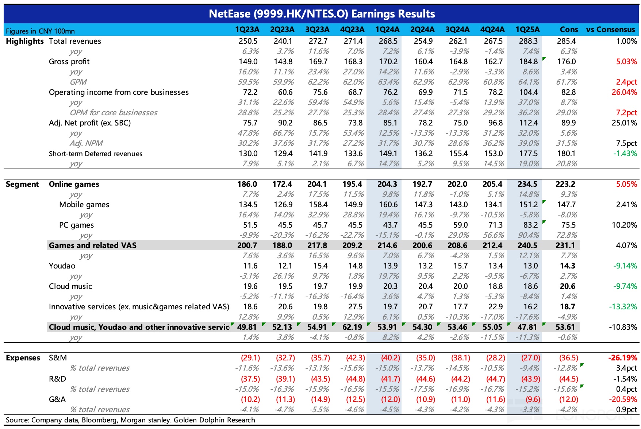Select the 3Q24A column header

[x=457, y=30]
